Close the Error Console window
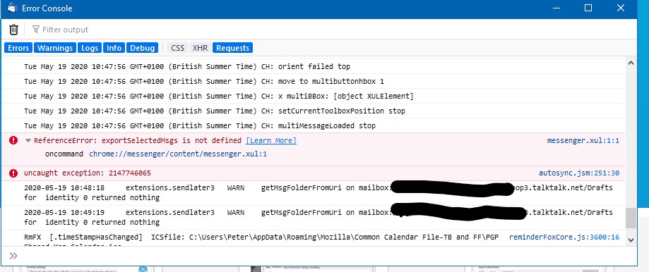The width and height of the screenshot is (649, 272). (x=621, y=8)
